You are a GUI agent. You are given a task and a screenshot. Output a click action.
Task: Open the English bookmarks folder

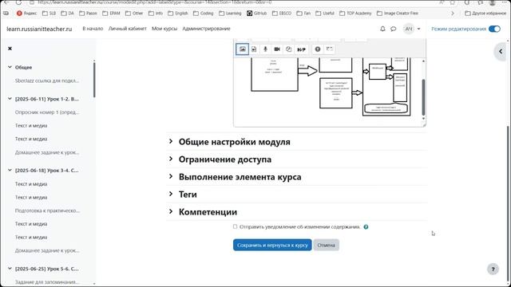coord(178,14)
